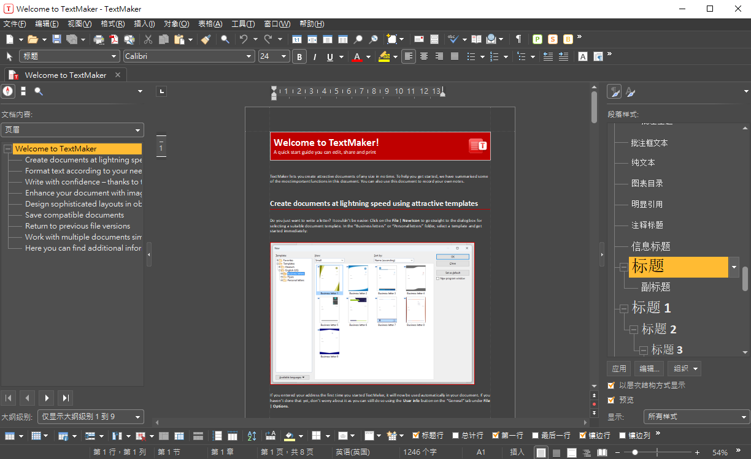Click the yellow highlighter color swatch
This screenshot has height=459, width=751.
[385, 56]
